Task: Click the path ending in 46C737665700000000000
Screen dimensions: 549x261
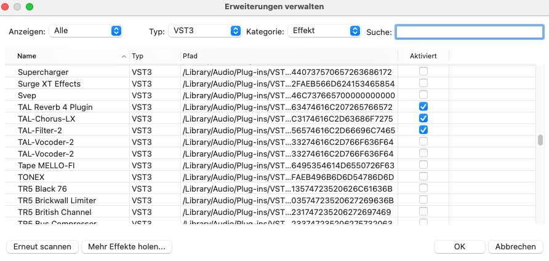Action: (x=289, y=95)
